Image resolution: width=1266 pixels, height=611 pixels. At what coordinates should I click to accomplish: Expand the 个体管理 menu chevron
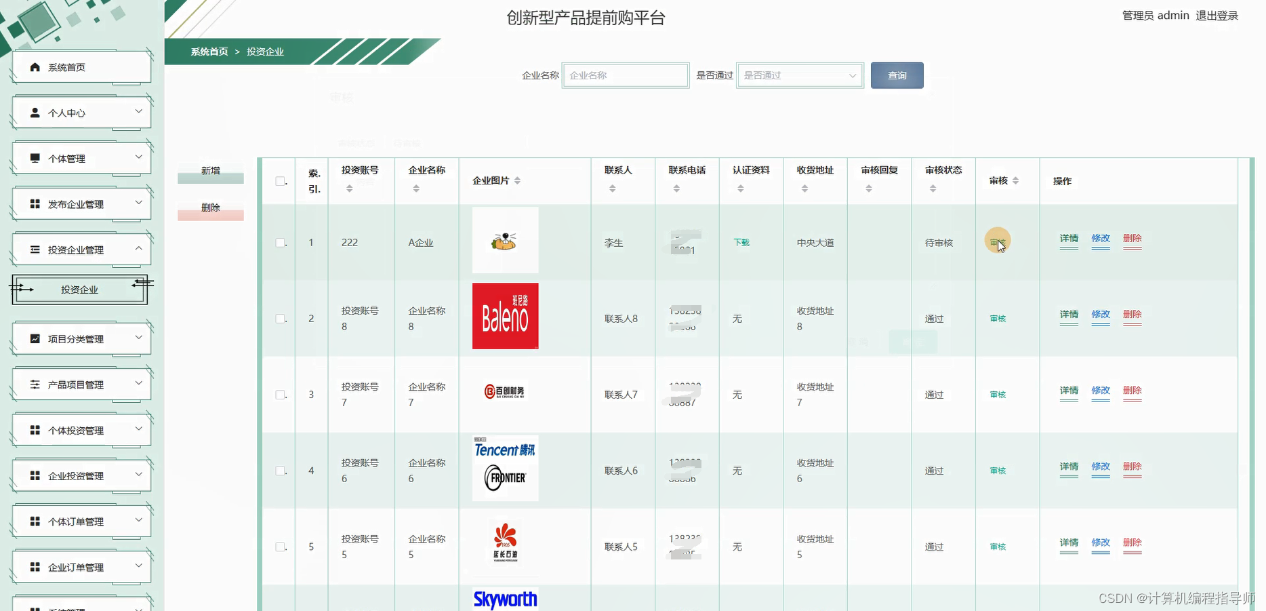point(138,156)
